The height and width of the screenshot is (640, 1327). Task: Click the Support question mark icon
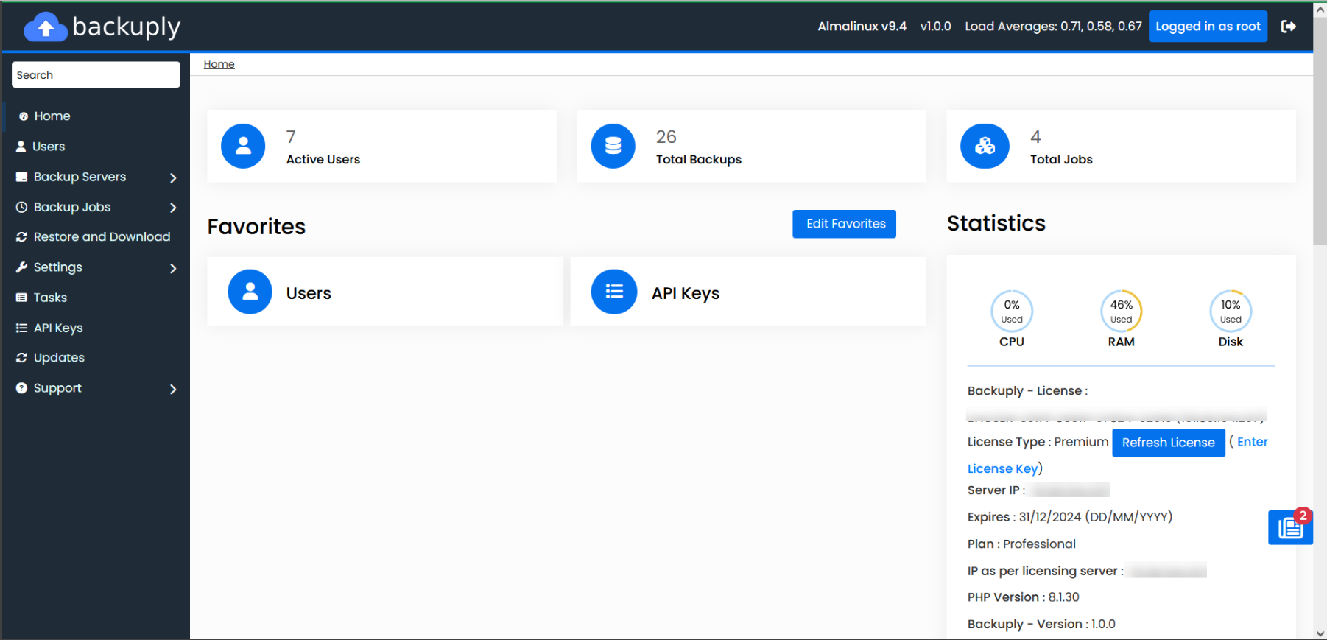(21, 387)
